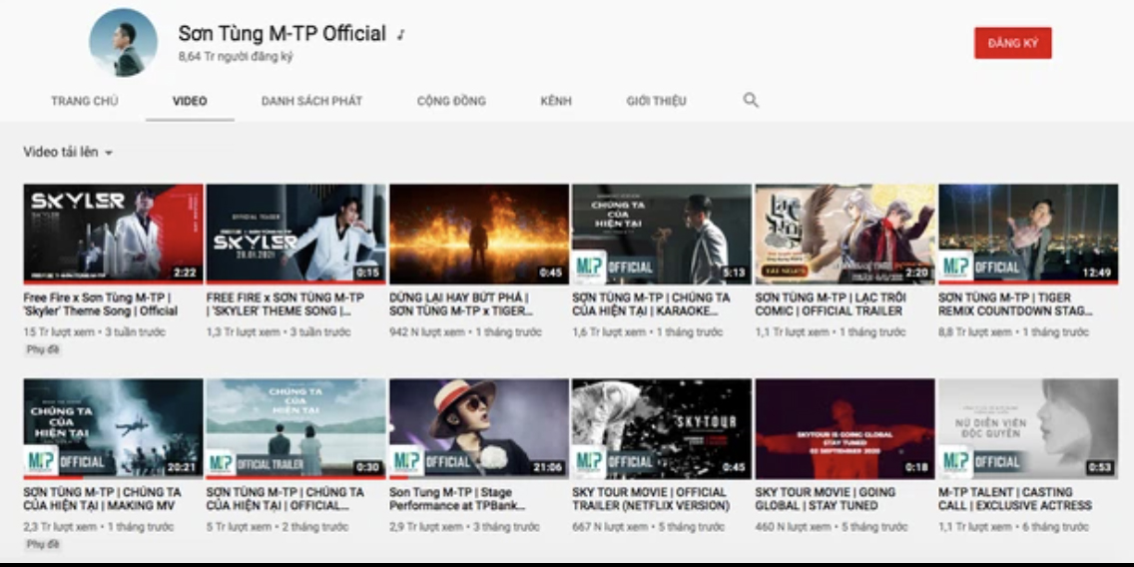
Task: Click title 'CHÚNG TA CỦA HIỆN TẠI | KARAOKE'
Action: (x=651, y=304)
